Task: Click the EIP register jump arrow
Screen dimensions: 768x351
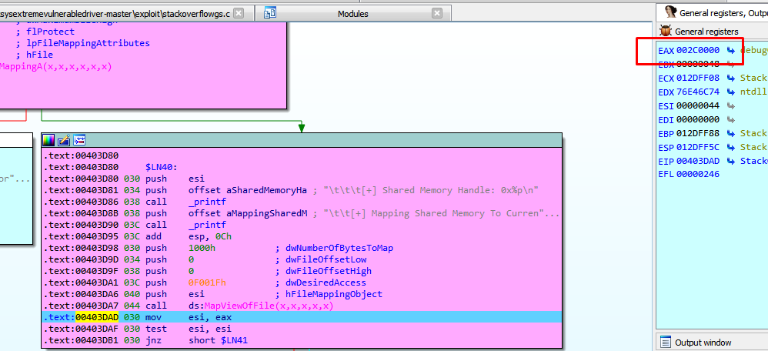Action: click(x=730, y=161)
